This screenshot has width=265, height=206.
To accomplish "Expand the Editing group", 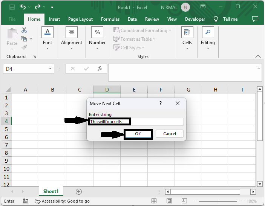I will pyautogui.click(x=208, y=38).
